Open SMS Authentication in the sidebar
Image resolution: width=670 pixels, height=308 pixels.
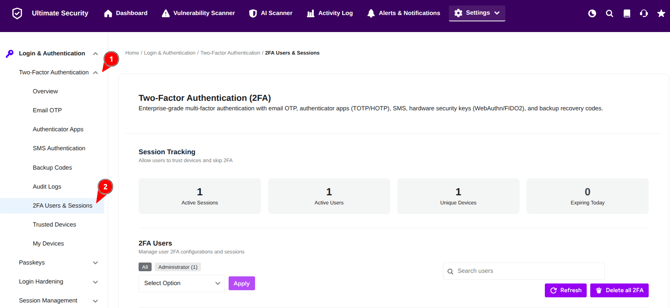pyautogui.click(x=59, y=148)
